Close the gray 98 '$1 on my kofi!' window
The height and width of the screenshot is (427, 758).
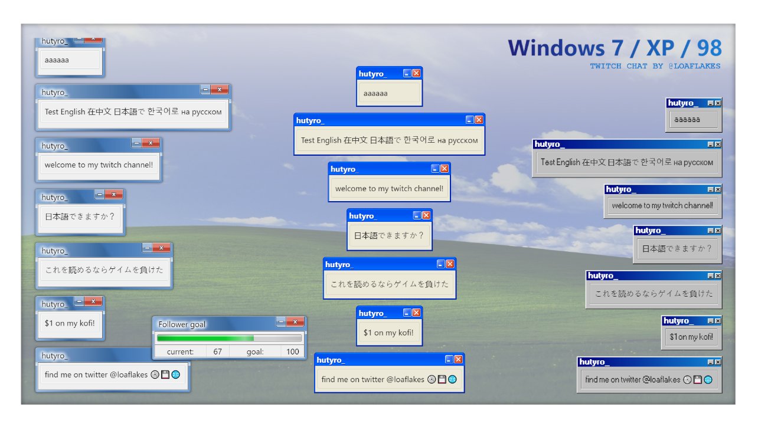point(718,321)
